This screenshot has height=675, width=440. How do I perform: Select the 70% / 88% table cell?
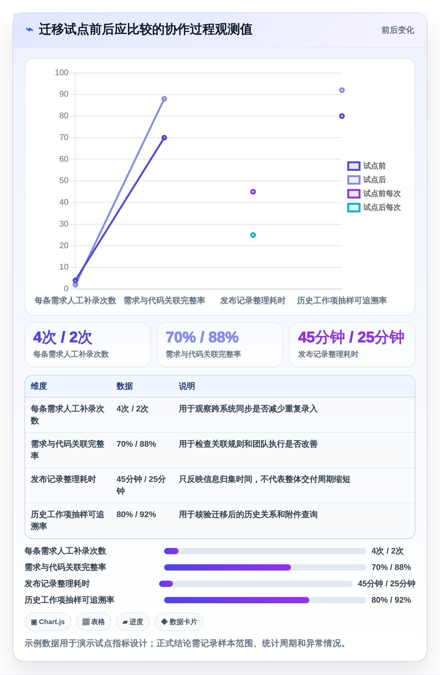click(x=136, y=444)
